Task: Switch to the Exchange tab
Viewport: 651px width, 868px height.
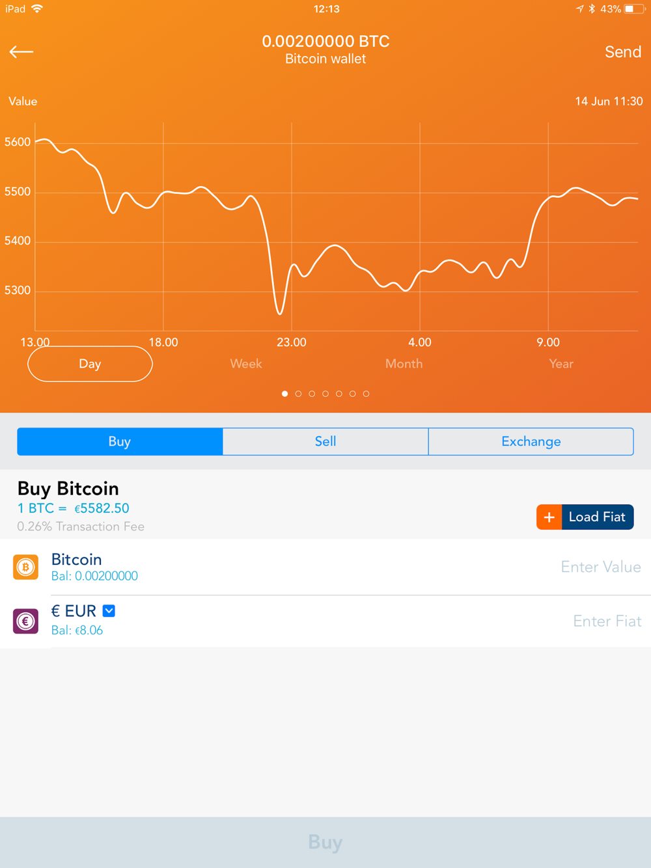Action: pos(531,441)
